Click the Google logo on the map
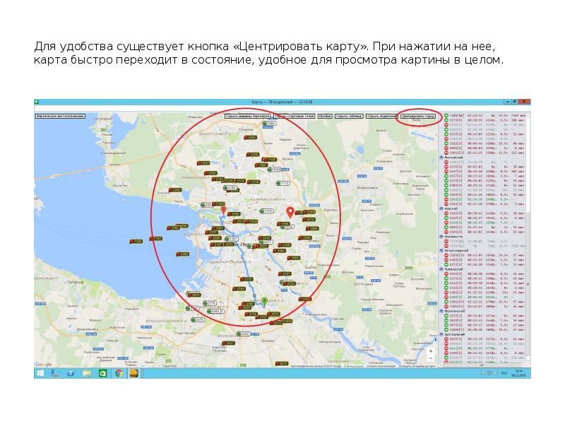This screenshot has width=565, height=424. click(44, 364)
